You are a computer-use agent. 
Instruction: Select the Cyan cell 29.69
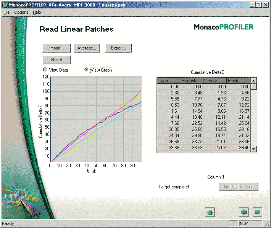pyautogui.click(x=168, y=148)
